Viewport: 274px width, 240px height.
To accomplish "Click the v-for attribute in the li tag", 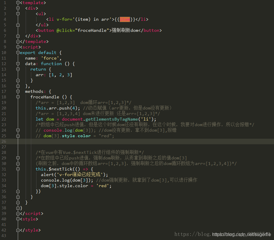I will coord(63,19).
